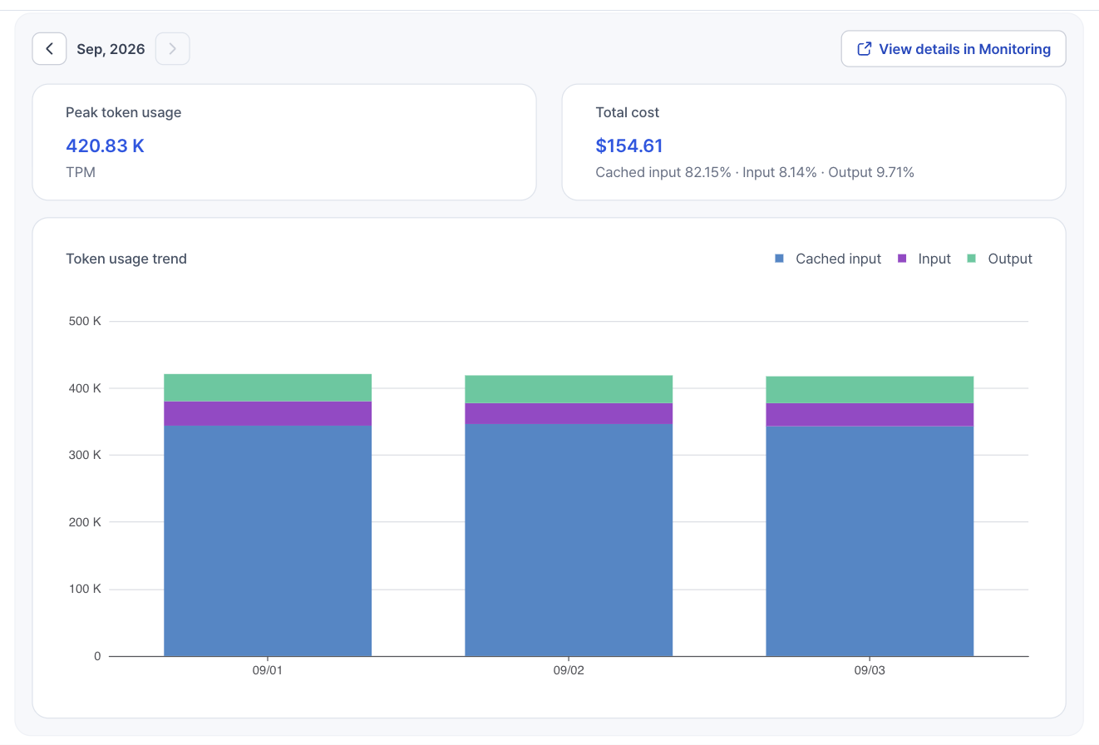Click the $154.61 total cost value
This screenshot has height=745, width=1099.
pos(629,146)
